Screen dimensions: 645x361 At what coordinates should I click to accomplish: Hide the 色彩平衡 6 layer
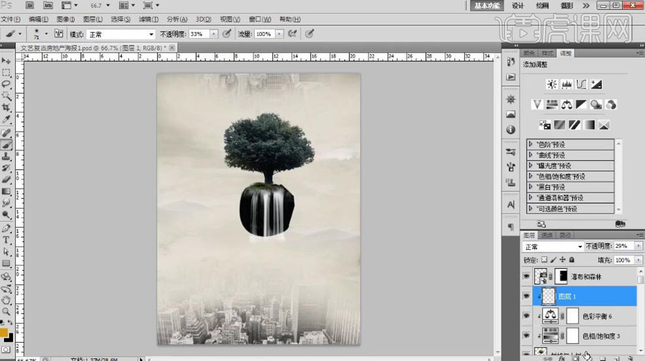[x=526, y=316]
